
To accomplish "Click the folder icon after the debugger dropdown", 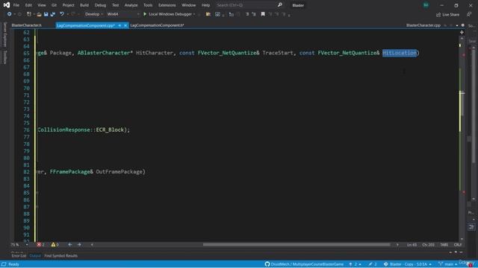I will tap(208, 14).
